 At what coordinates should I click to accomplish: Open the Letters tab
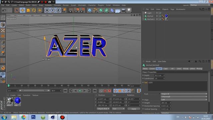coord(192,69)
